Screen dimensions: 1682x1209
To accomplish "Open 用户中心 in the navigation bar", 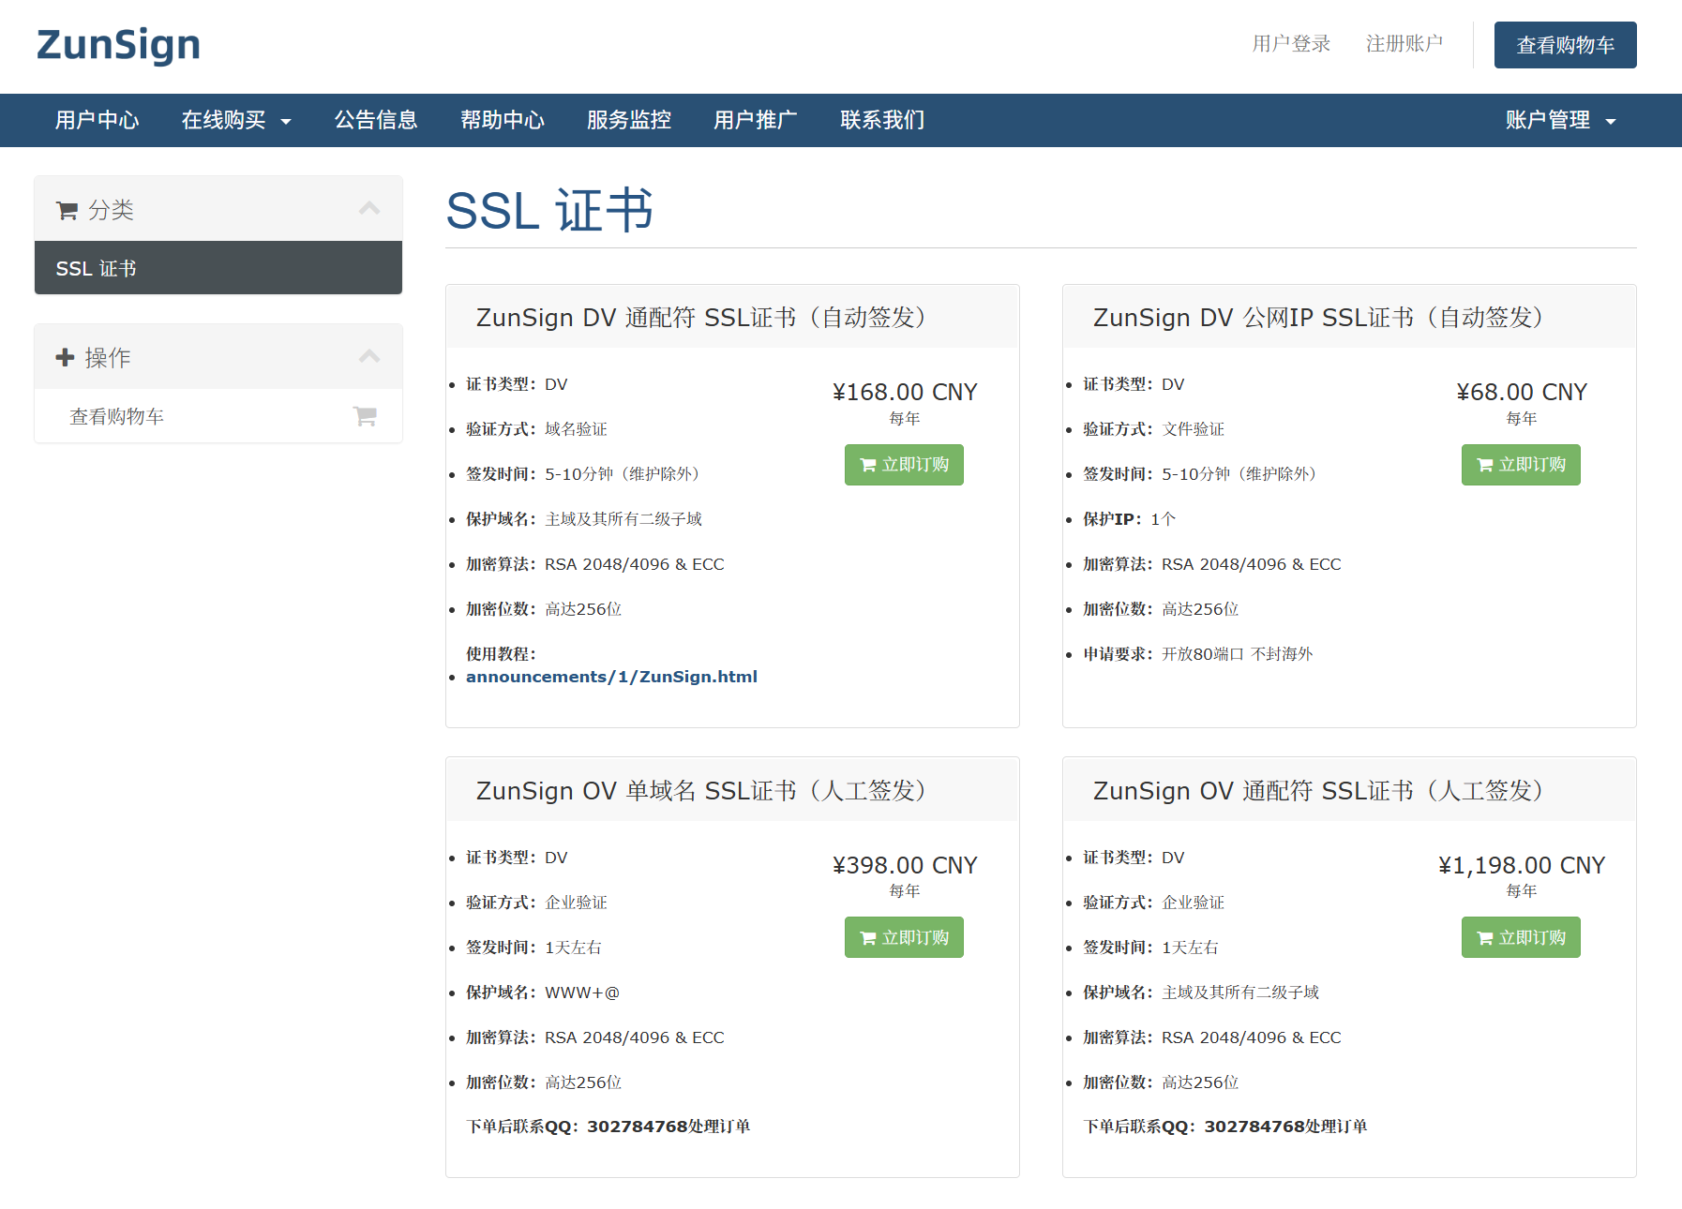I will click(97, 121).
